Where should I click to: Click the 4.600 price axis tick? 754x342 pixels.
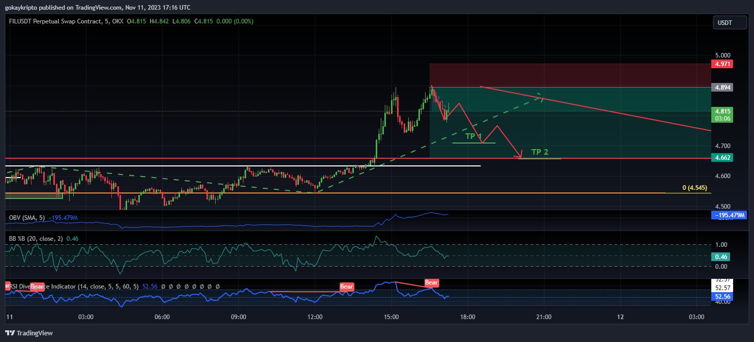coord(722,176)
